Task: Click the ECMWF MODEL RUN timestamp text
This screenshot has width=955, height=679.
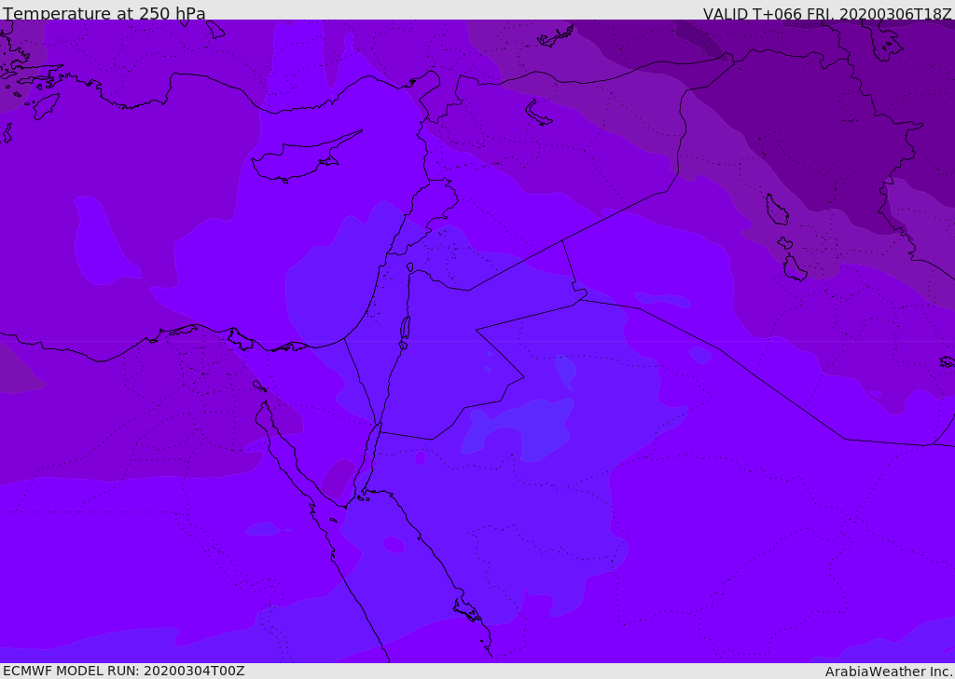Action: click(x=124, y=671)
